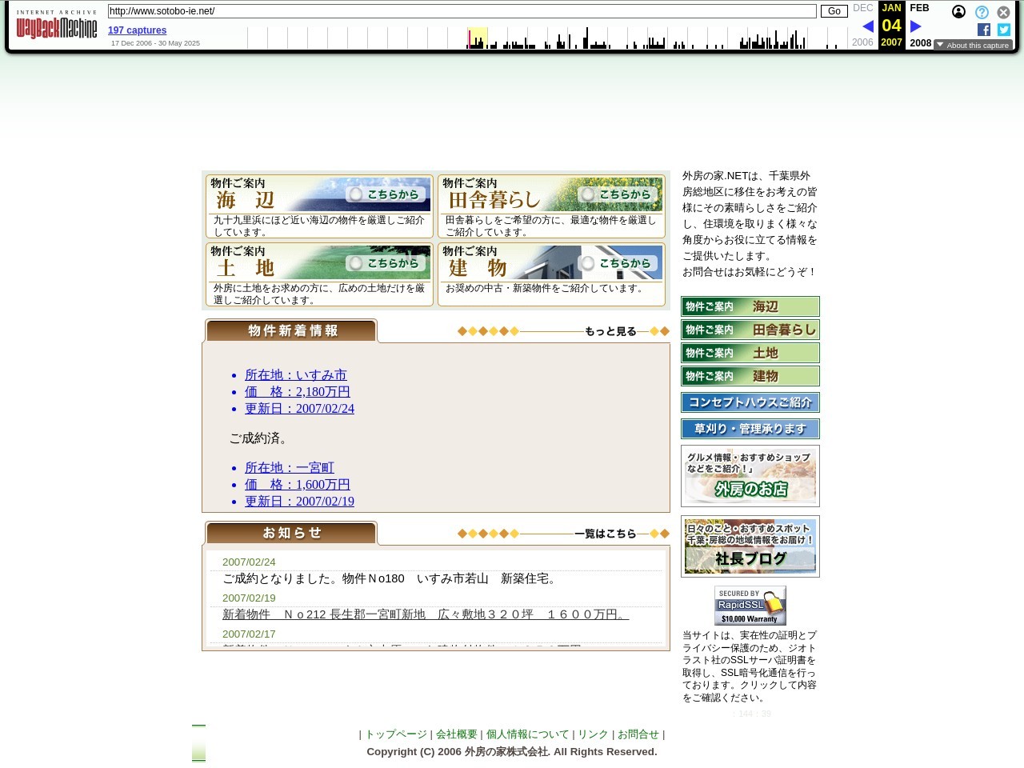The image size is (1024, 768).
Task: Click the news date 2007/02/24
Action: pos(249,562)
